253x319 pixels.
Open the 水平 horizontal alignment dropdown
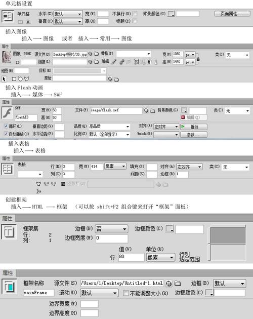(68, 14)
